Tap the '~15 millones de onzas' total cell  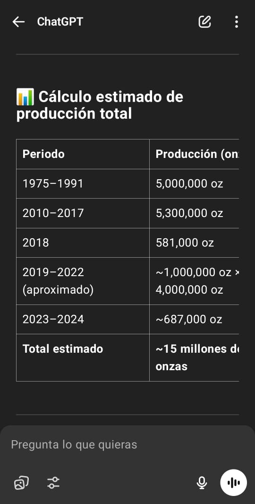pyautogui.click(x=194, y=358)
